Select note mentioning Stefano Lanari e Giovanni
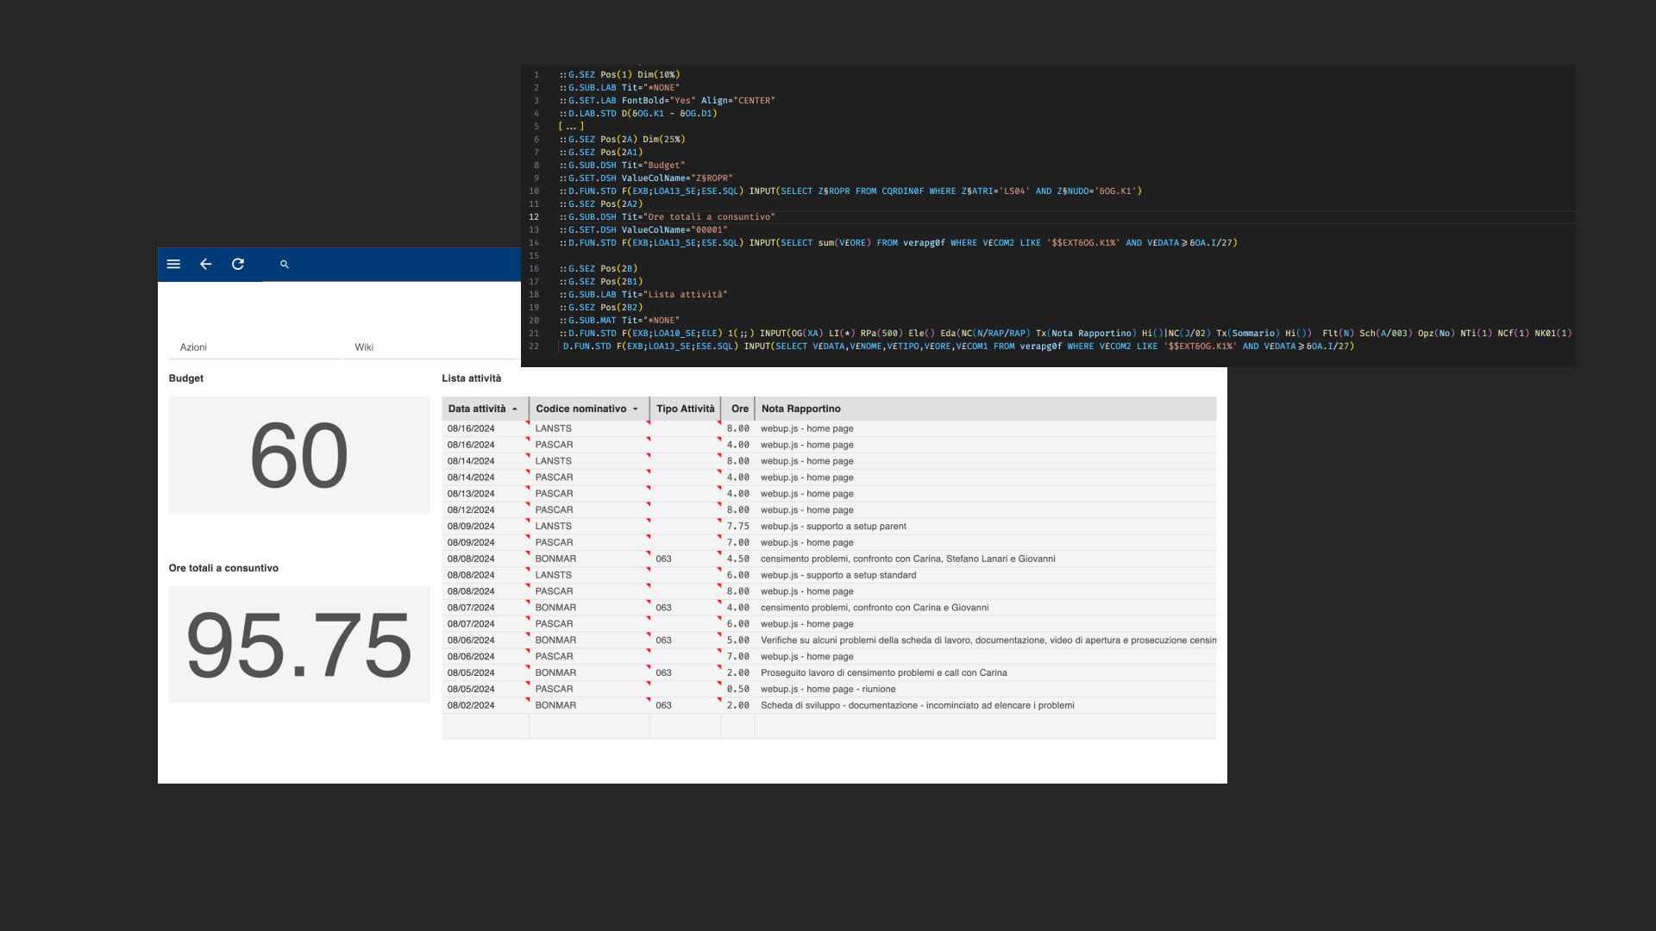The width and height of the screenshot is (1656, 931). pyautogui.click(x=908, y=559)
